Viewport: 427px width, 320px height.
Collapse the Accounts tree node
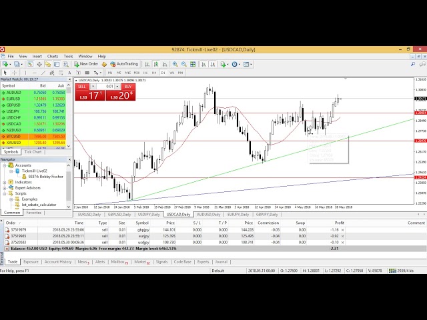tap(5, 165)
